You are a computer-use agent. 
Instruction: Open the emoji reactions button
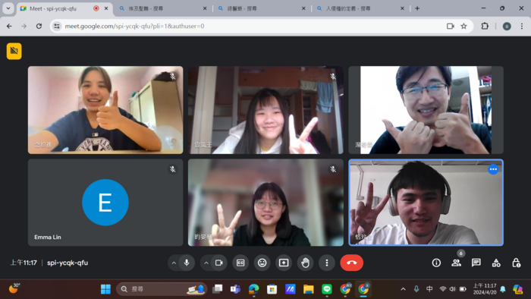[x=262, y=263]
